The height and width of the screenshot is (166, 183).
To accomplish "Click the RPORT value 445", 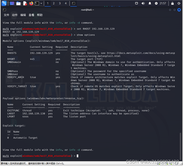I will [32, 59].
